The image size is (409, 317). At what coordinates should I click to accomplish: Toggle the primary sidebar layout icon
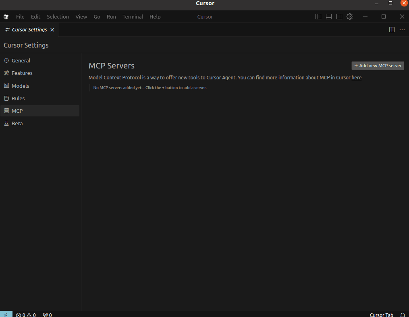tap(318, 17)
